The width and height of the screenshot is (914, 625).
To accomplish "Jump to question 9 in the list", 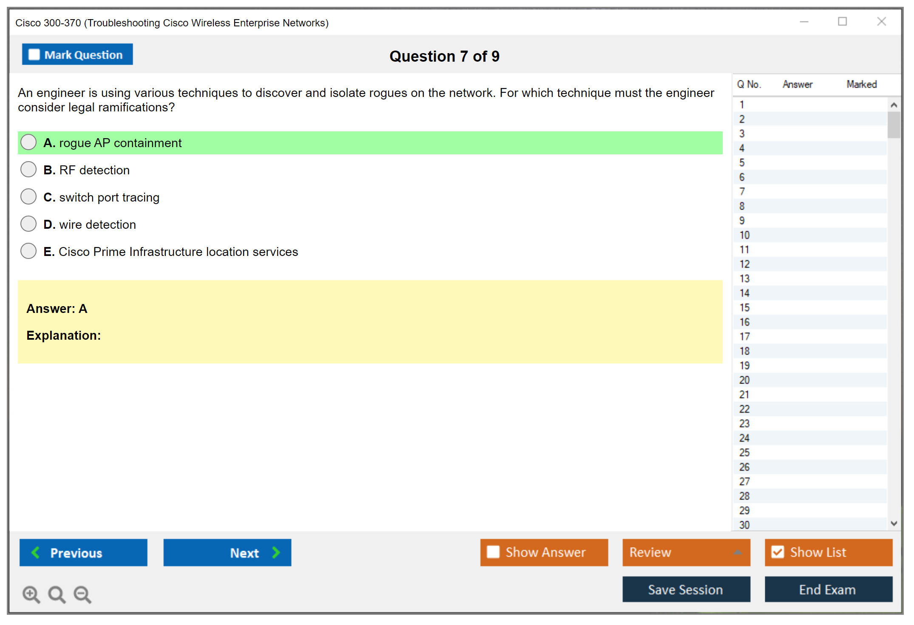I will click(742, 221).
